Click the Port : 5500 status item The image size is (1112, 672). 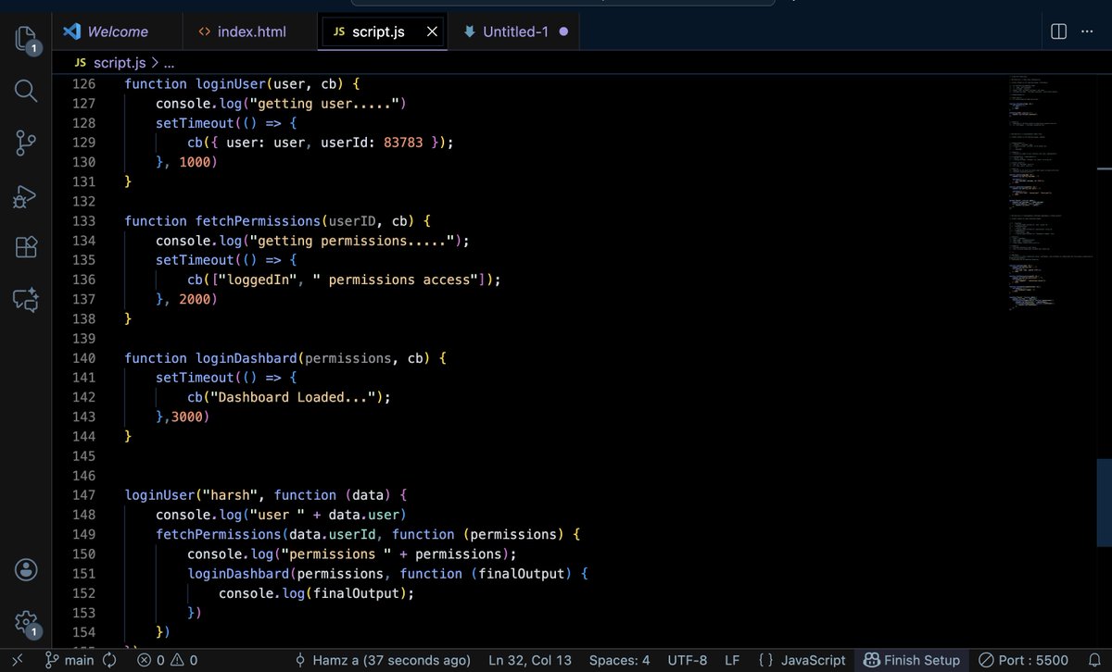click(1025, 660)
